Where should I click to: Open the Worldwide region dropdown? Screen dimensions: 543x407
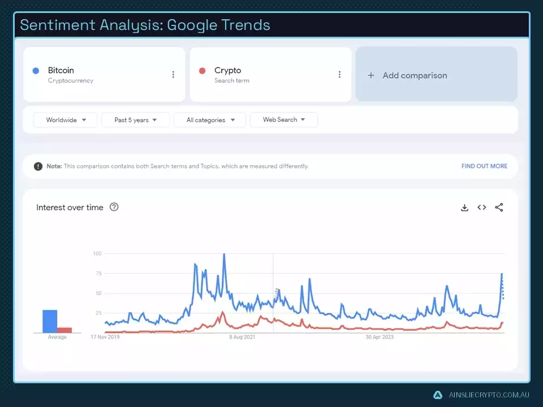point(64,120)
